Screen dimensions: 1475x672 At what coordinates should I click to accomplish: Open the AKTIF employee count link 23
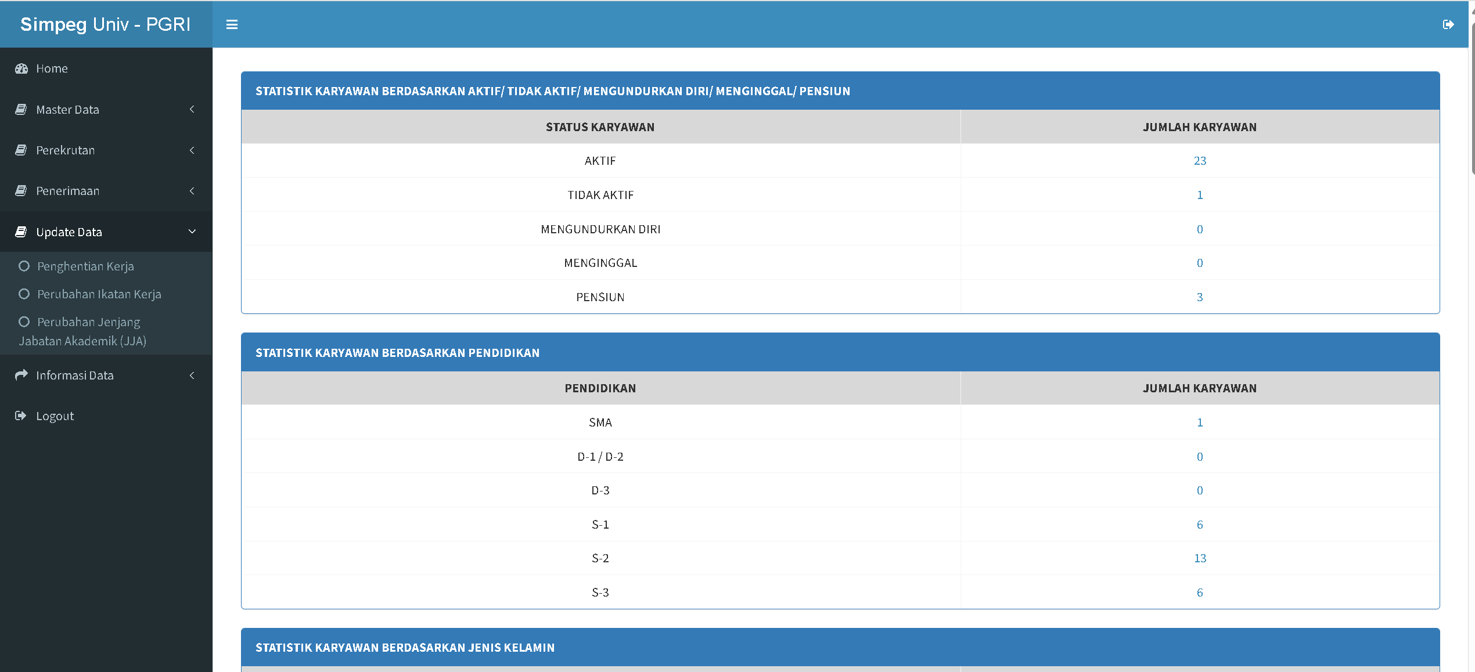(x=1200, y=161)
